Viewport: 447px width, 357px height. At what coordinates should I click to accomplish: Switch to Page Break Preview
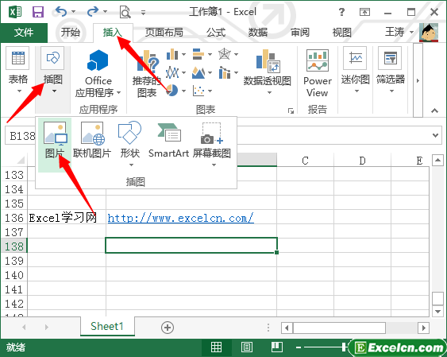[276, 347]
